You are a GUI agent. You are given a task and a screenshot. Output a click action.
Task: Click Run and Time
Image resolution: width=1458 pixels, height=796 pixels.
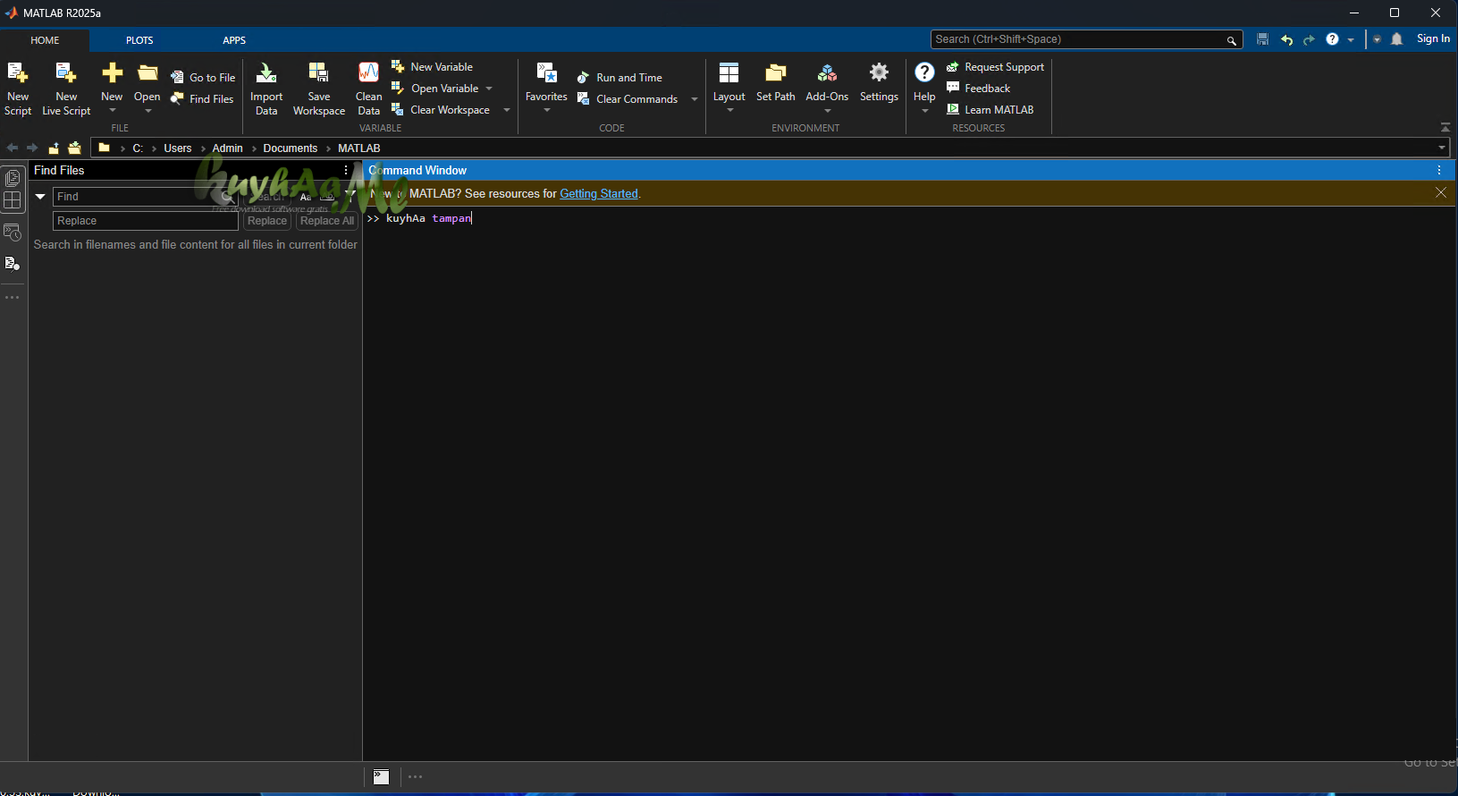(x=620, y=78)
